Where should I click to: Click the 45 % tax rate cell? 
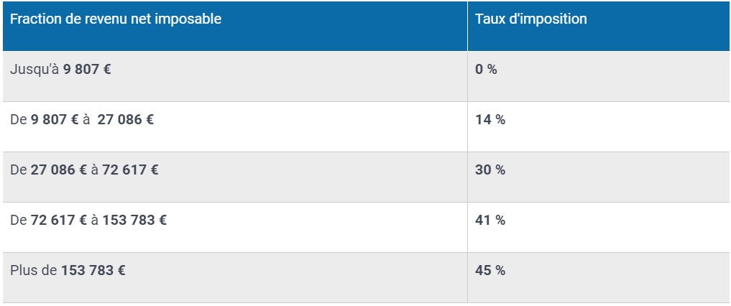click(490, 271)
